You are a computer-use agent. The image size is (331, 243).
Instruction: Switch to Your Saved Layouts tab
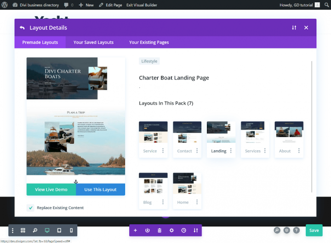pyautogui.click(x=93, y=42)
